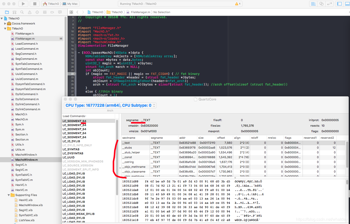Open the symbol navigator
The width and height of the screenshot is (350, 224).
point(14,12)
